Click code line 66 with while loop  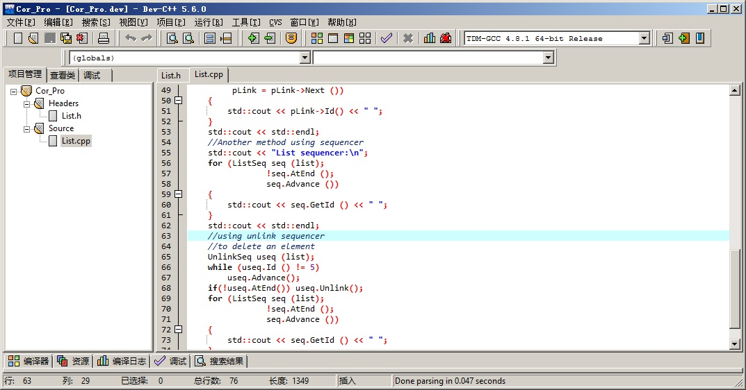pyautogui.click(x=263, y=267)
